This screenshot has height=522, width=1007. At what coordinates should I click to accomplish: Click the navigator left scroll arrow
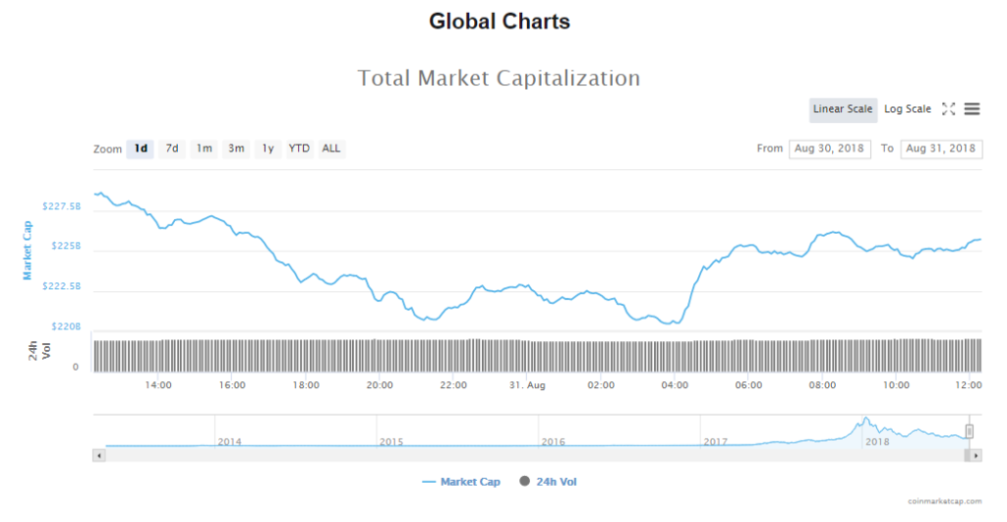click(97, 455)
